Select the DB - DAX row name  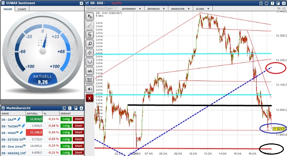click(9, 119)
